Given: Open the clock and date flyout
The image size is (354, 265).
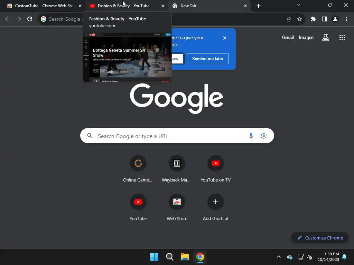Looking at the screenshot, I should click(328, 257).
